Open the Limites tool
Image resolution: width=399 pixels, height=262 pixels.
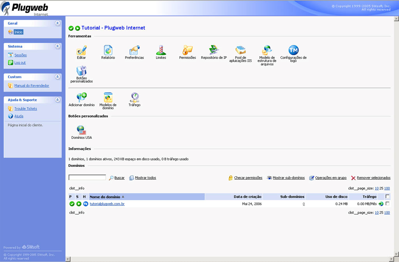coord(161,50)
